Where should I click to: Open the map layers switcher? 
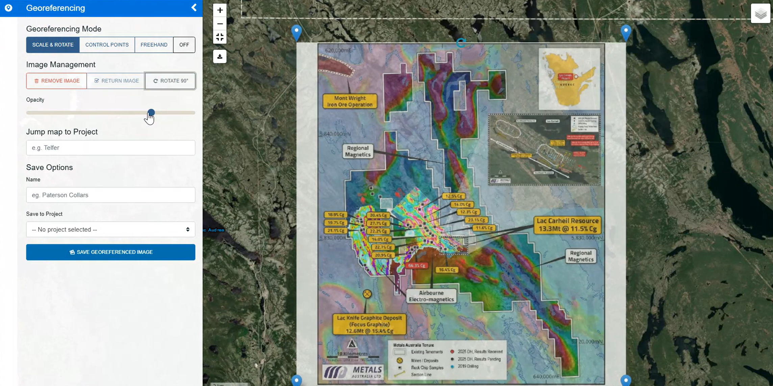[760, 14]
